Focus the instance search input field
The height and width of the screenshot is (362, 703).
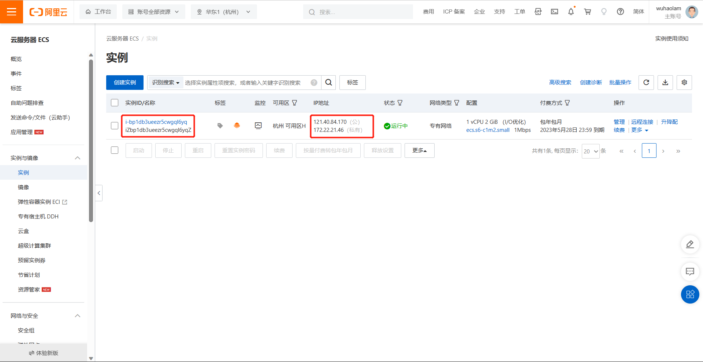click(x=247, y=83)
